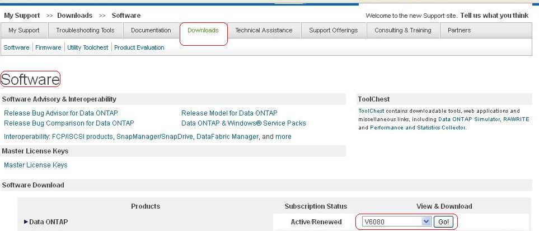The width and height of the screenshot is (539, 231).
Task: Open Release Bug Advisor for Data ONTAP
Action: [x=61, y=113]
